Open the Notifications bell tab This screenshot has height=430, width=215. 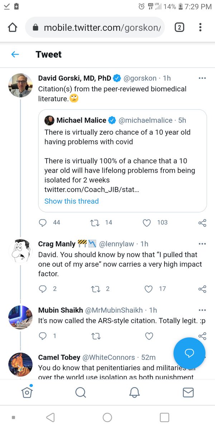pyautogui.click(x=134, y=393)
